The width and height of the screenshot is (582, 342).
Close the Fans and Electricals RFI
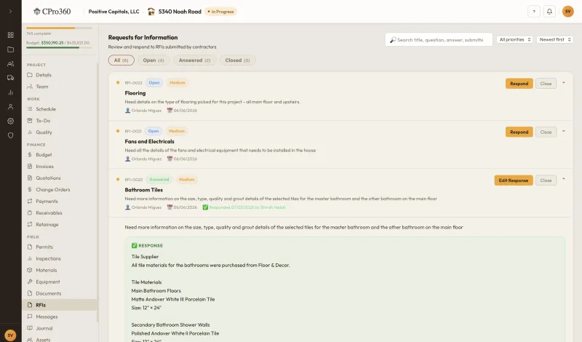pos(546,132)
